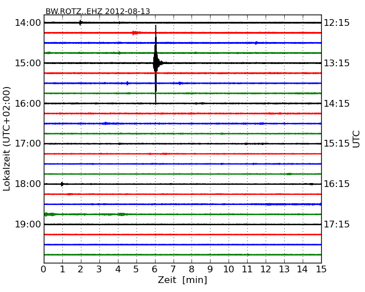
Task: Select the 15:00 local time label
Action: click(28, 63)
